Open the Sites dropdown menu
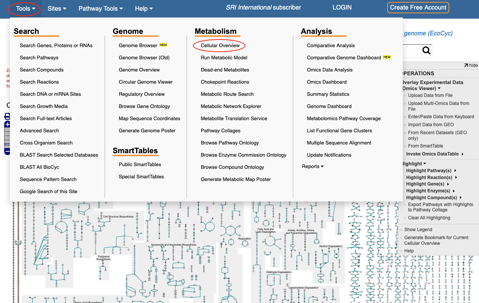This screenshot has width=479, height=303. (57, 8)
